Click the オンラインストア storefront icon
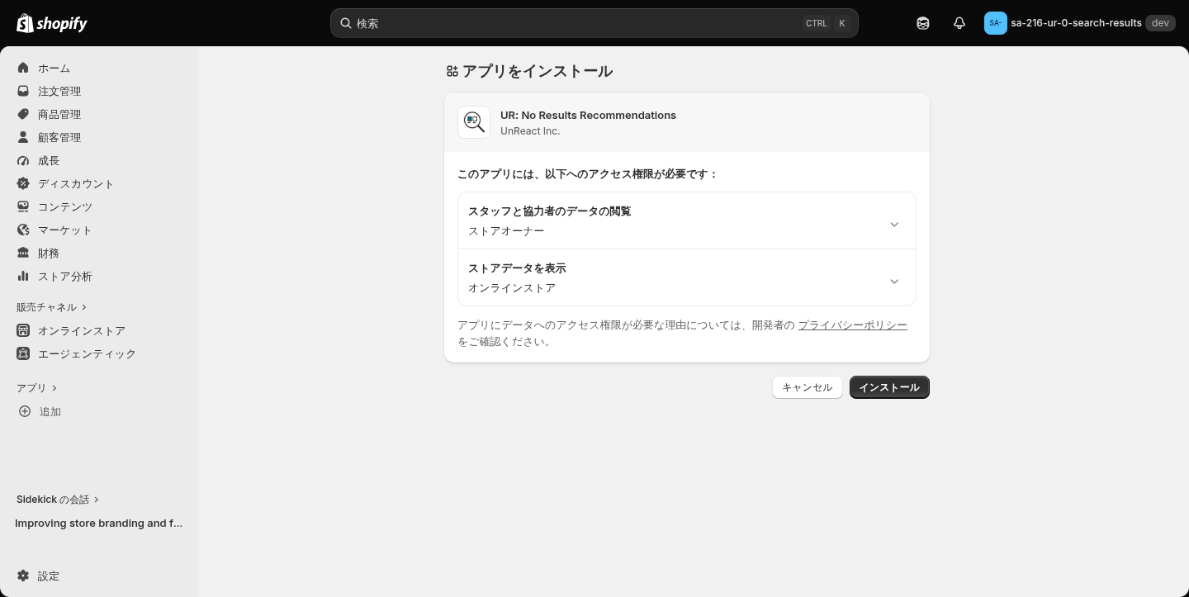Viewport: 1189px width, 597px height. pyautogui.click(x=23, y=330)
